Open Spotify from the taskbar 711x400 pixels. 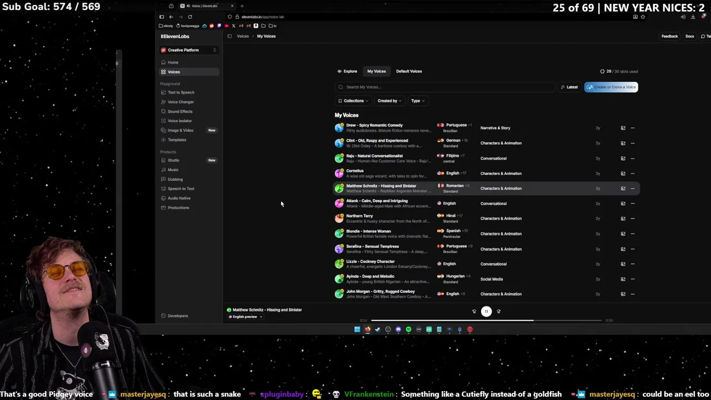408,329
